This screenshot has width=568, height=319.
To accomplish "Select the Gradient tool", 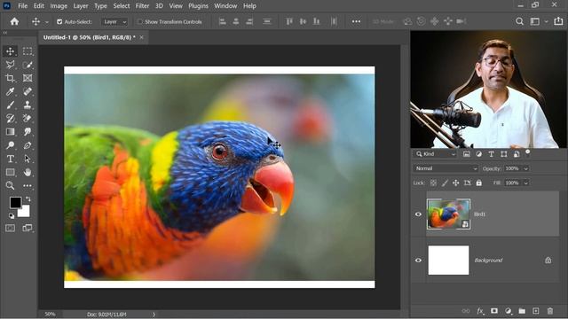I will (10, 132).
